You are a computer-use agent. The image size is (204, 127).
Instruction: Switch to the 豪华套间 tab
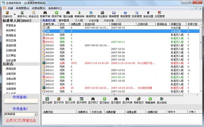point(64,20)
